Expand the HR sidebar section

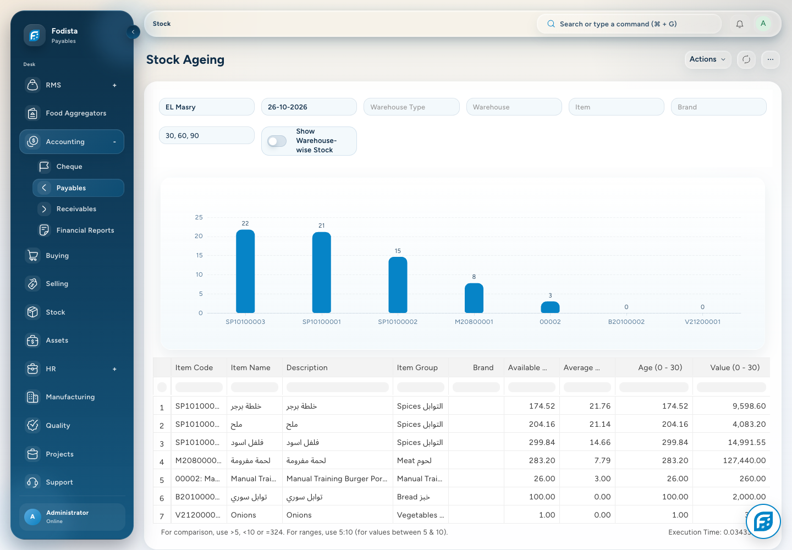pos(114,369)
